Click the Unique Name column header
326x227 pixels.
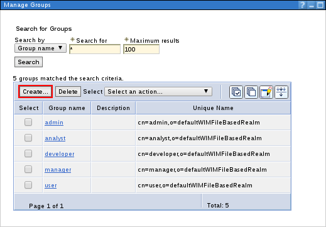click(213, 108)
